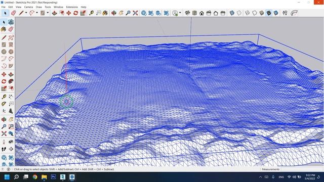The image size is (324, 182).
Task: Enable Monochrome face style
Action: (276, 13)
